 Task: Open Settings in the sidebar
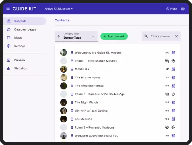(x=25, y=46)
